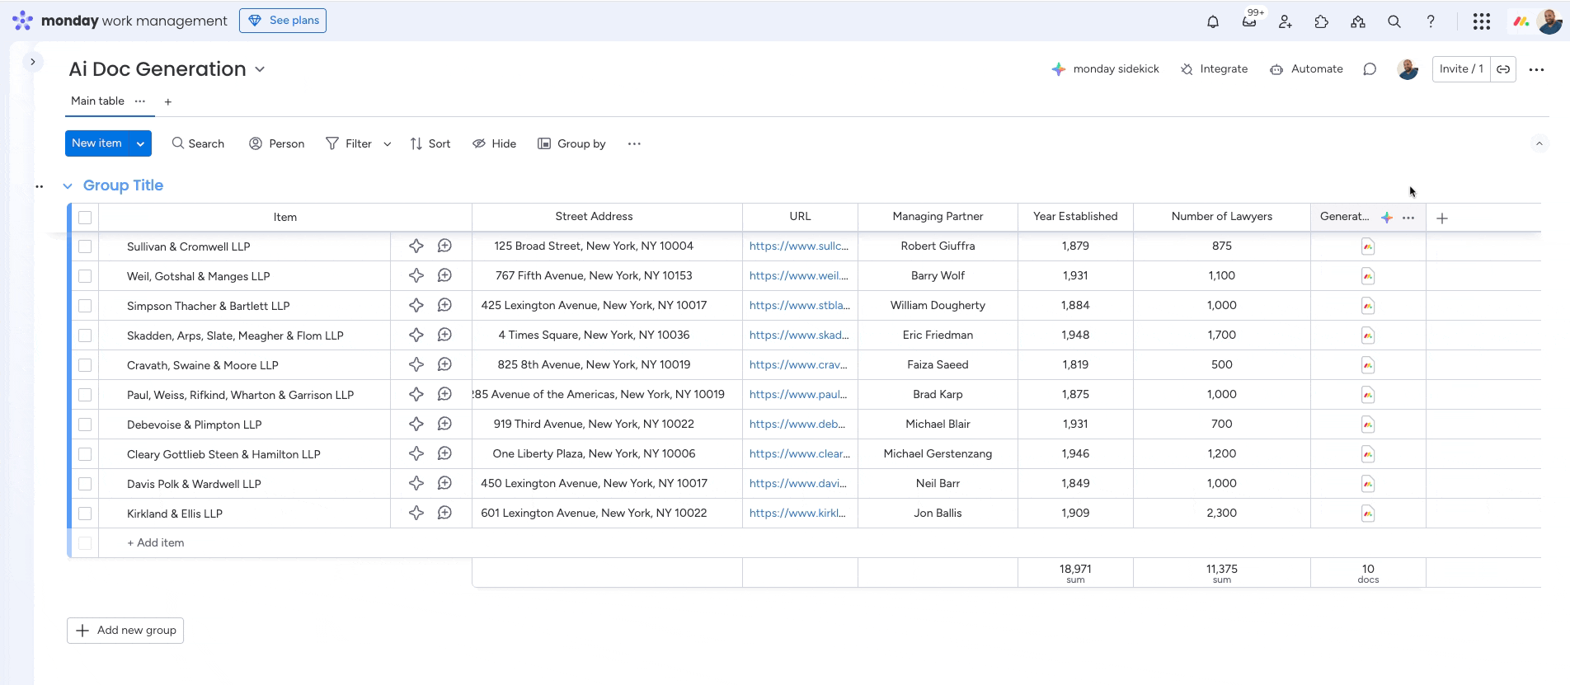
Task: Open Generat... column three-dot menu
Action: tap(1408, 218)
